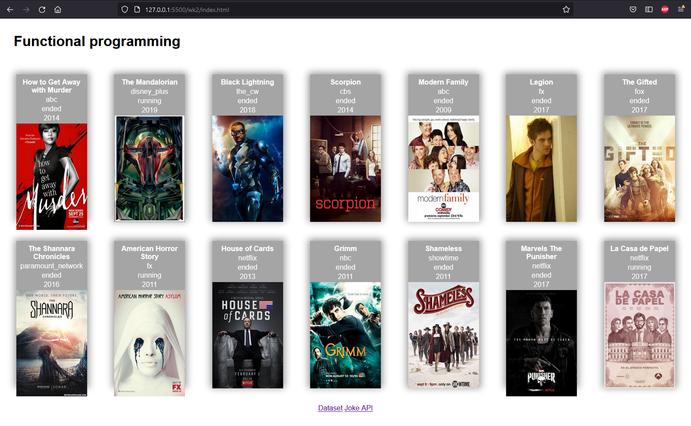Viewport: 691px width, 426px height.
Task: Click the cbs label under Scorpion
Action: 345,91
